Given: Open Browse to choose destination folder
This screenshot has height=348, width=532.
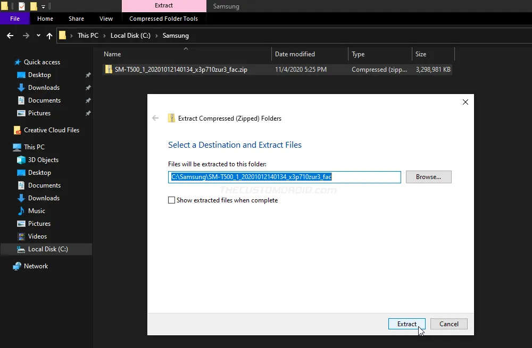Looking at the screenshot, I should click(x=428, y=177).
